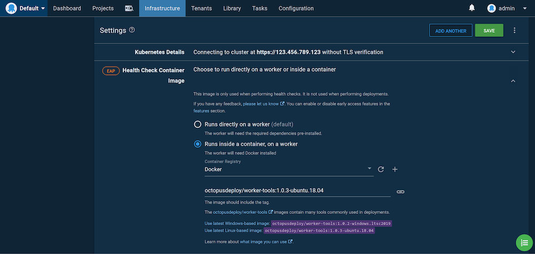Open the green task list floating button

(524, 243)
